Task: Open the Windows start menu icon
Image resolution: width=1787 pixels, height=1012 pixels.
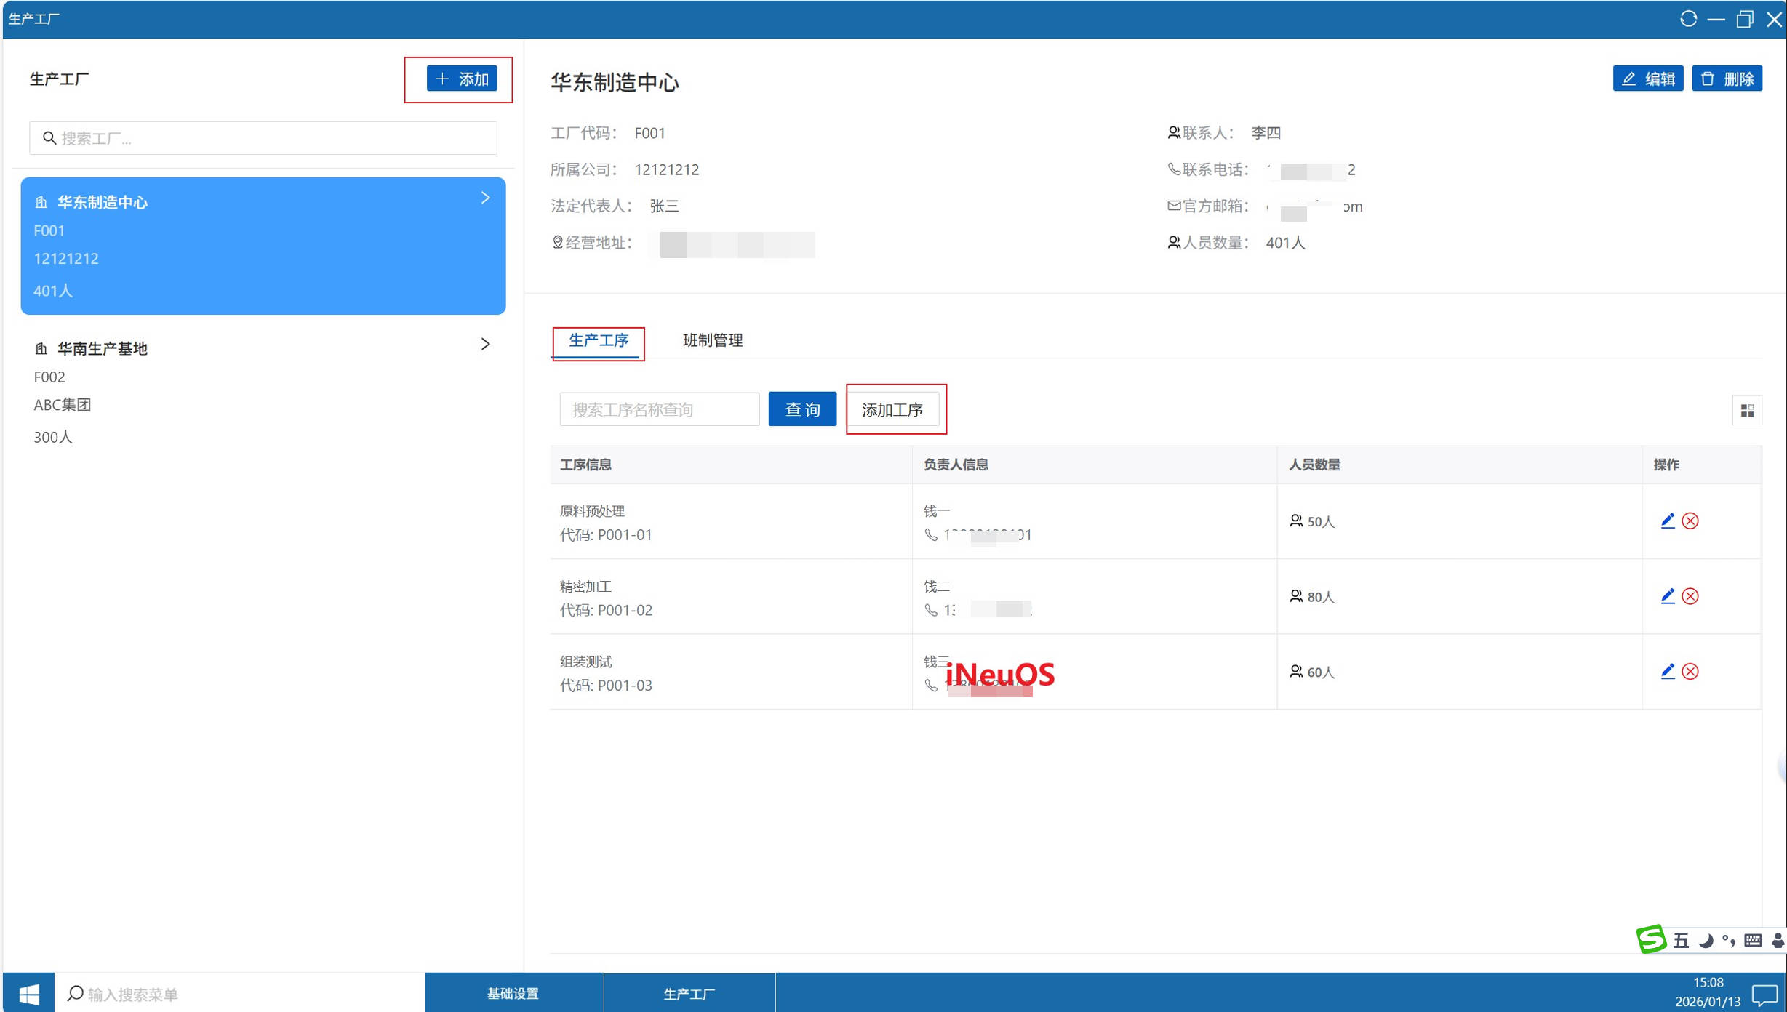Action: 28,993
